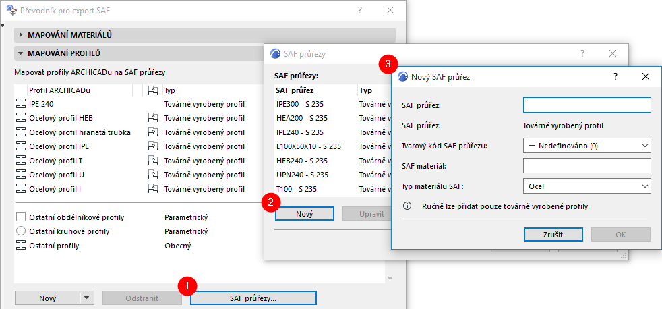Sort by Profil ARCHICADu column header
The image size is (662, 309).
[80, 90]
